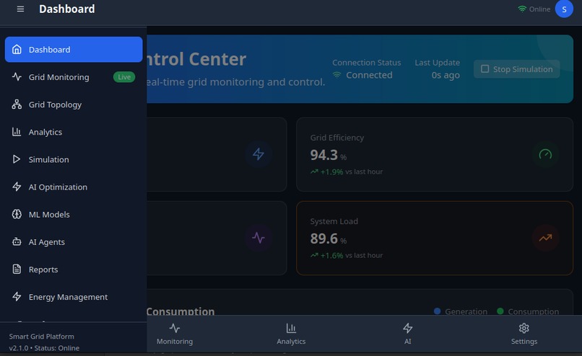Screen dimensions: 582x356
Task: Click the blue lightning bolt card icon
Action: tap(259, 153)
